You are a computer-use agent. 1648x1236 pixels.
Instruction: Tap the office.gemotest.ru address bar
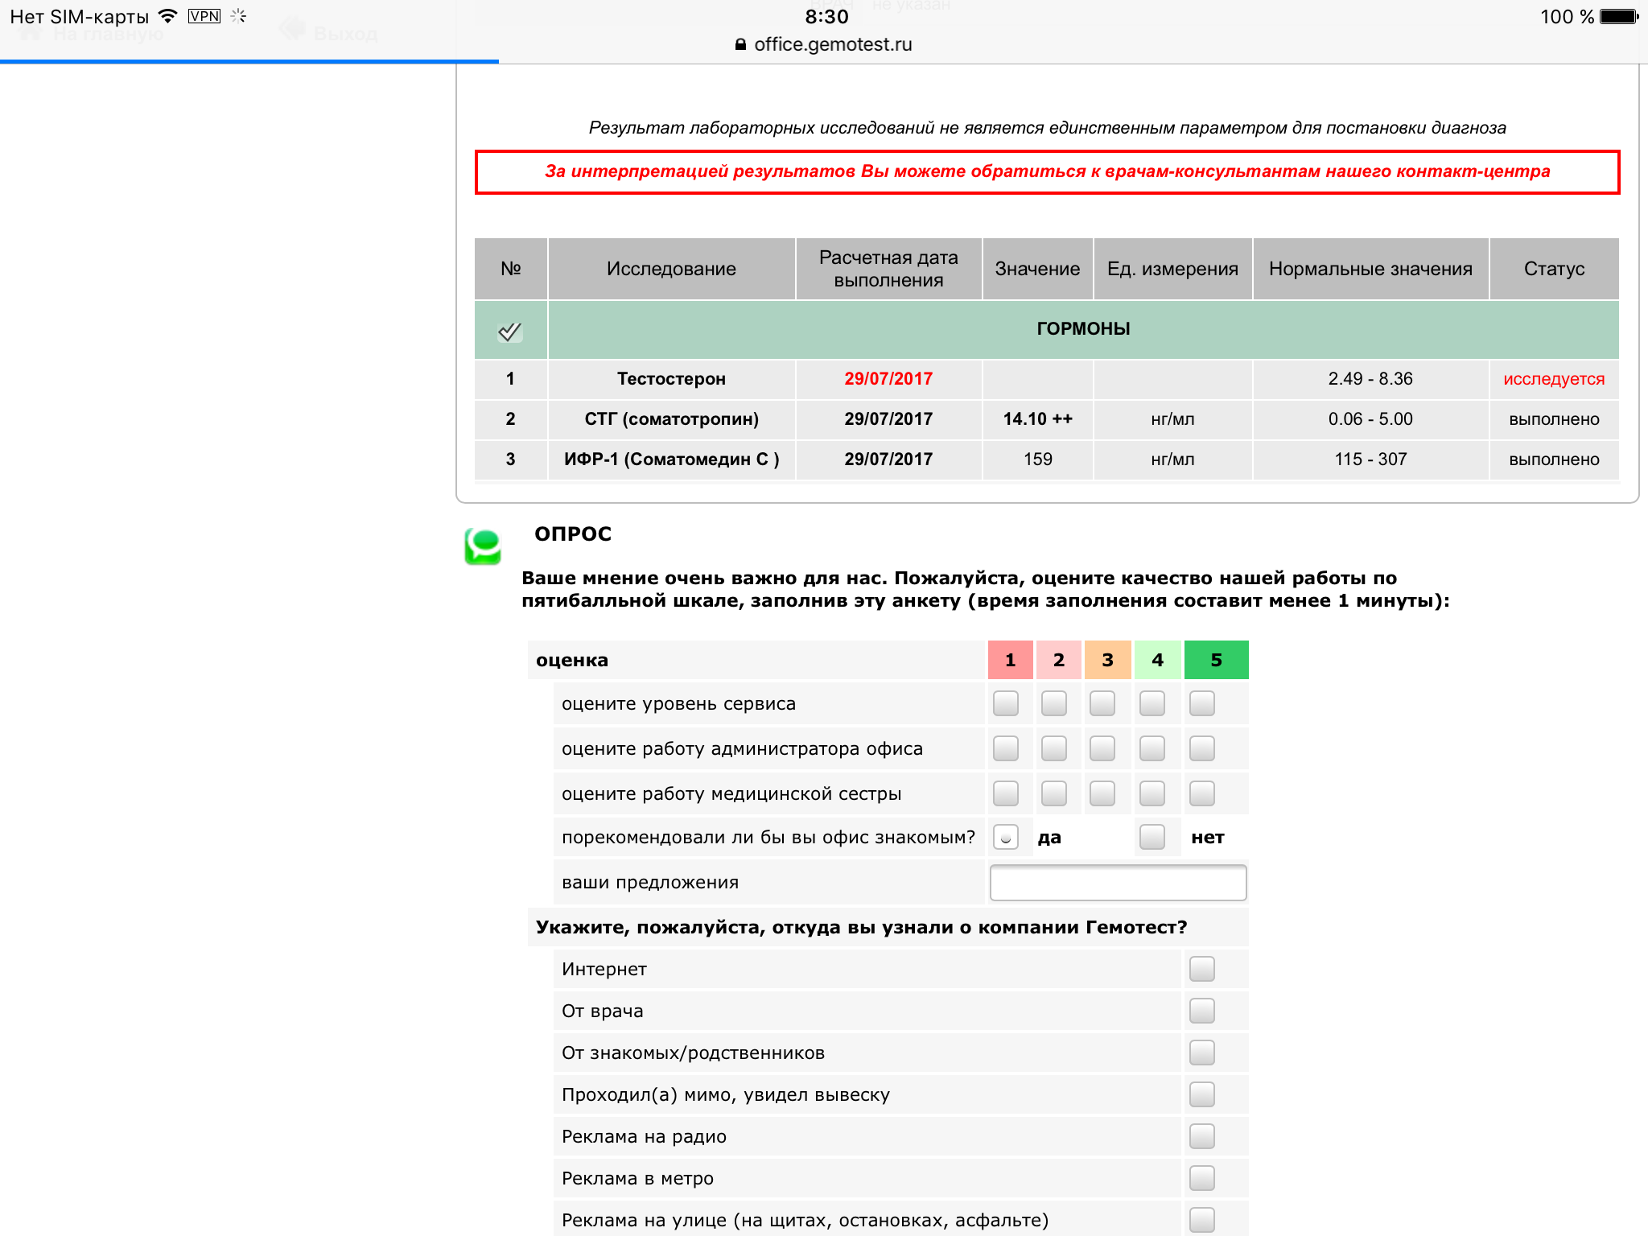click(x=832, y=44)
